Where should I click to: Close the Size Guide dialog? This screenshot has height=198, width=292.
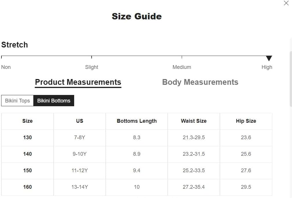(286, 3)
